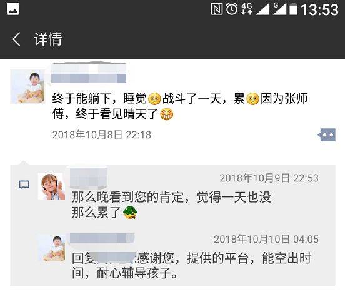Tap the 4G data indicator icon

246,9
